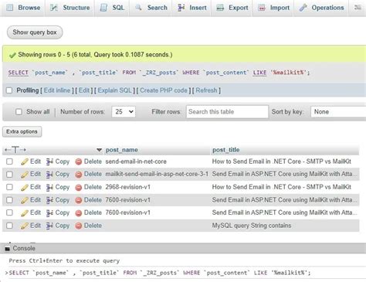
Task: Click Copy icon for mailkit-send-email-in-asp-net-core-3-1 row
Action: pyautogui.click(x=49, y=175)
